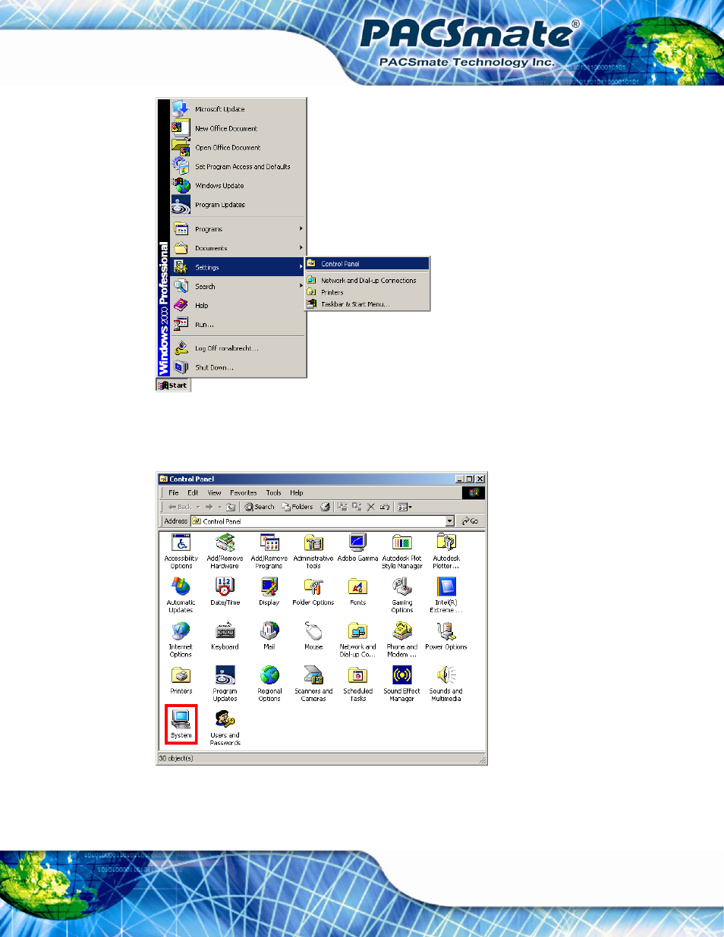
Task: Open the Add/Remove Programs icon
Action: 269,552
